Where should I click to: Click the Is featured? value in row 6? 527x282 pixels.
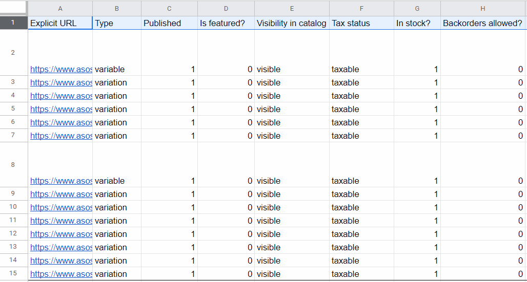[x=226, y=122]
